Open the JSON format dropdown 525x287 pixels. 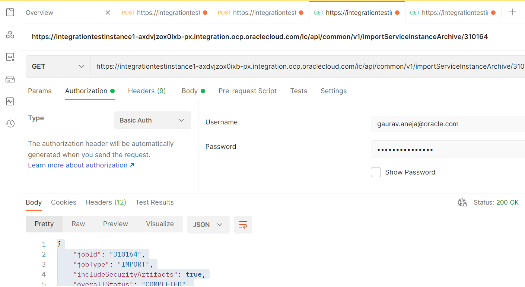[x=208, y=224]
